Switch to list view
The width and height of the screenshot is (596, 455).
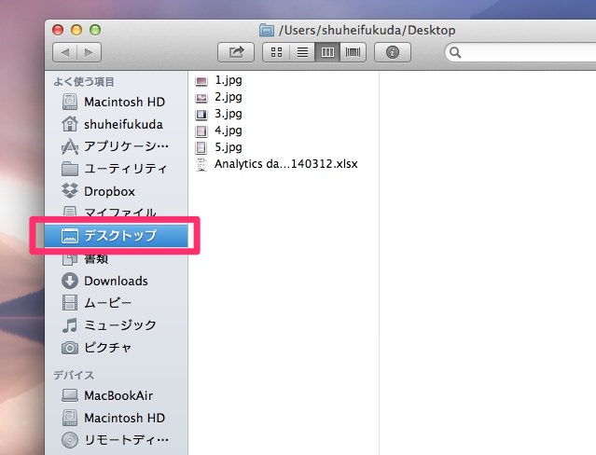(302, 52)
